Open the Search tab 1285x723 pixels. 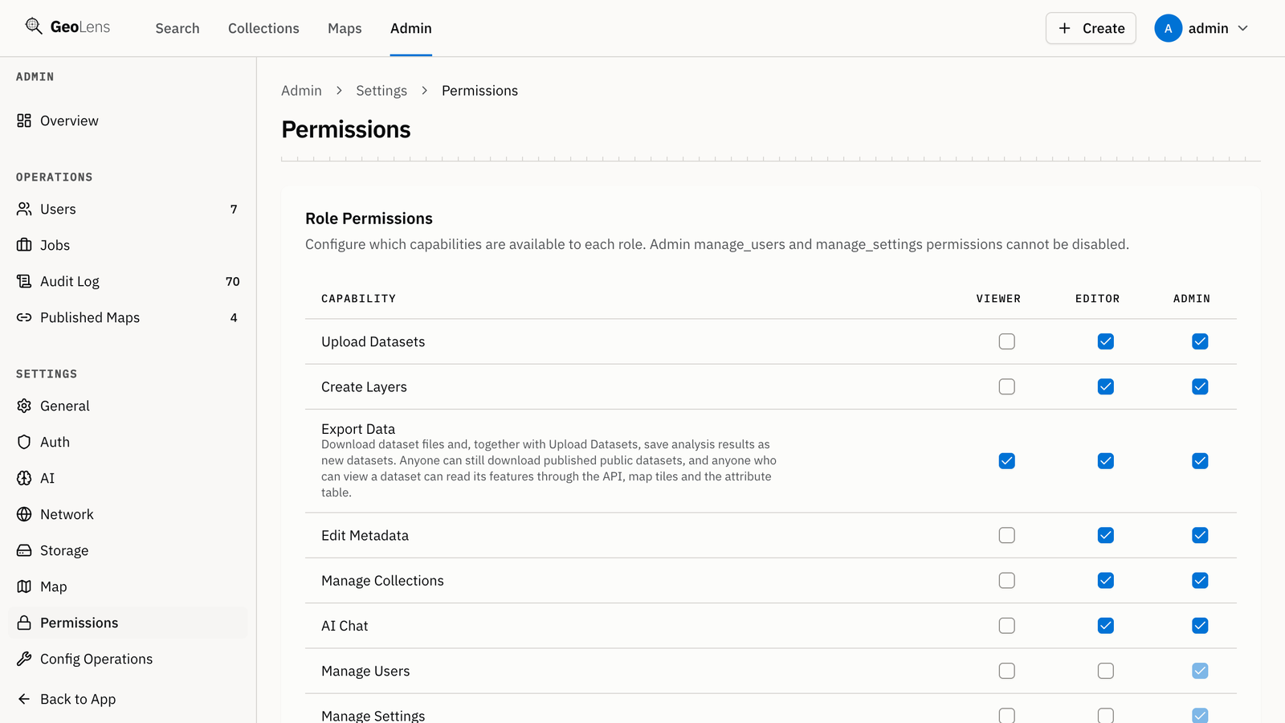click(x=177, y=28)
